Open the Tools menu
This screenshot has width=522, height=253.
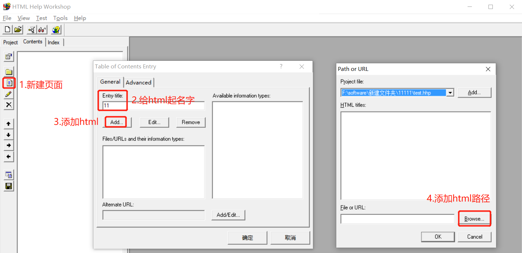(60, 18)
